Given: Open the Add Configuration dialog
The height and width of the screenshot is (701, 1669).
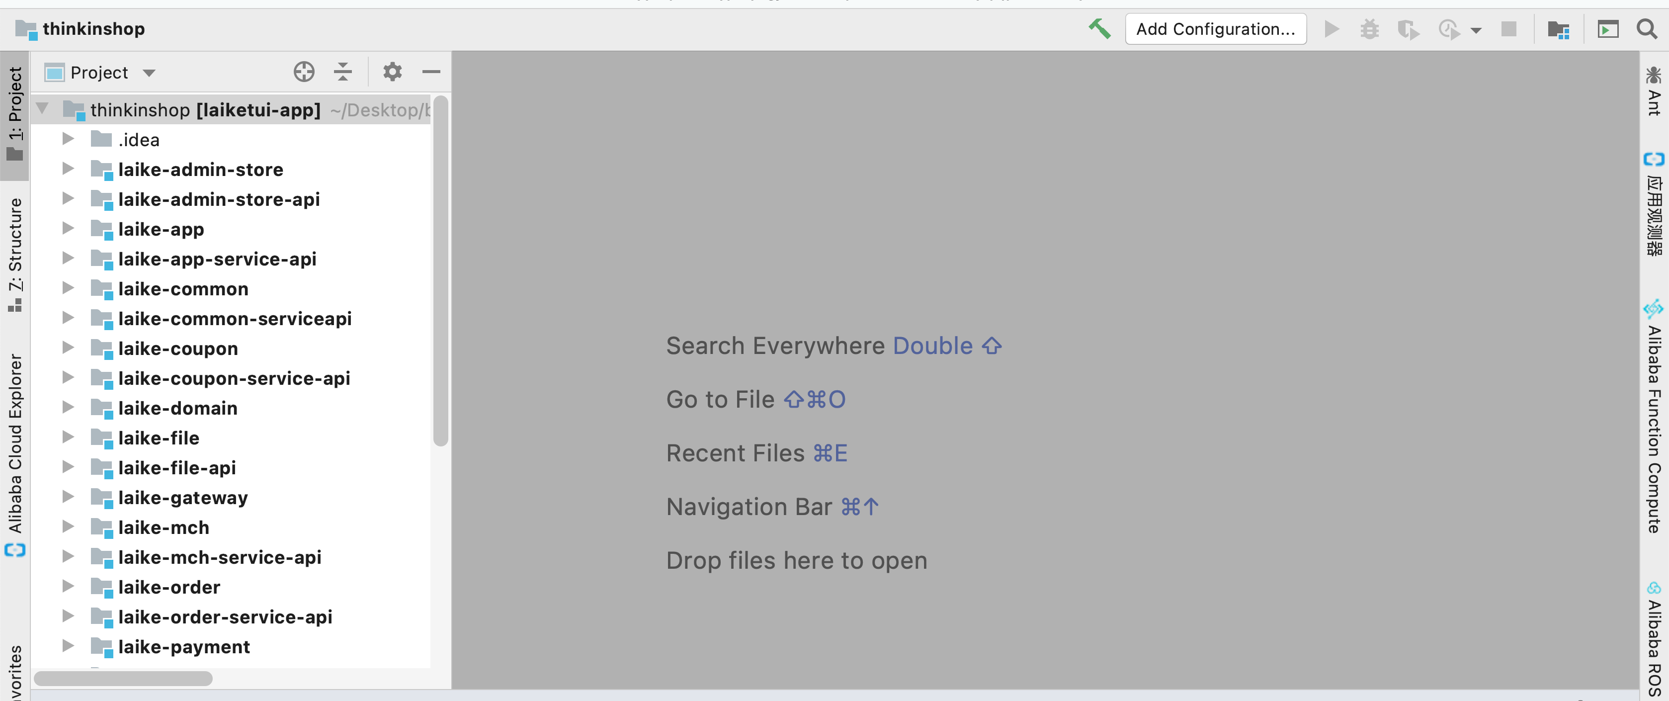Looking at the screenshot, I should click(x=1216, y=28).
